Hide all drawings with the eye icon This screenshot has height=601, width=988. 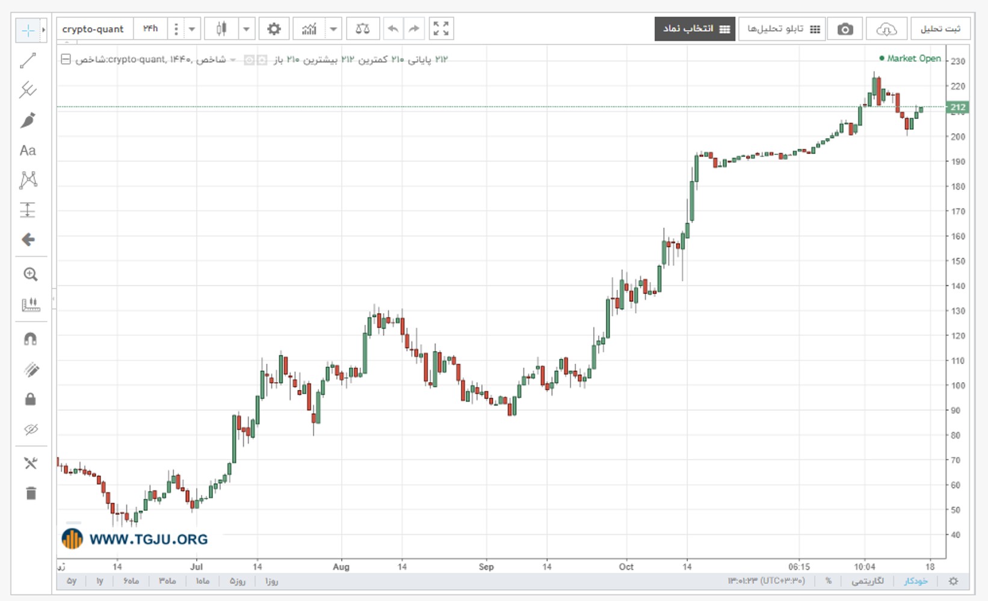(x=31, y=429)
